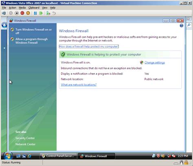Click the Windows Sidebar tray icon

pyautogui.click(x=154, y=156)
